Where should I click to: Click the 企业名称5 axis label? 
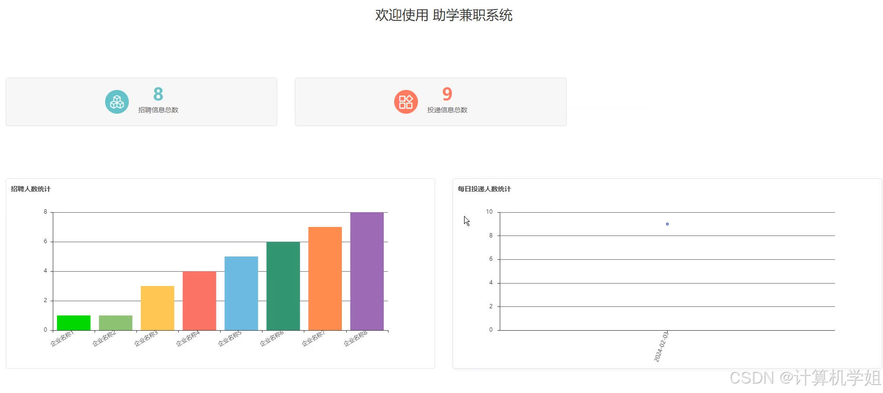pos(230,339)
